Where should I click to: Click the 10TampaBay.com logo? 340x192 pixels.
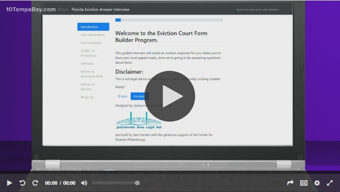pos(30,9)
